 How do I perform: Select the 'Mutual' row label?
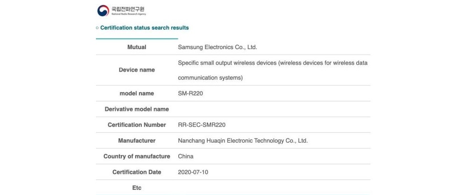pyautogui.click(x=137, y=47)
